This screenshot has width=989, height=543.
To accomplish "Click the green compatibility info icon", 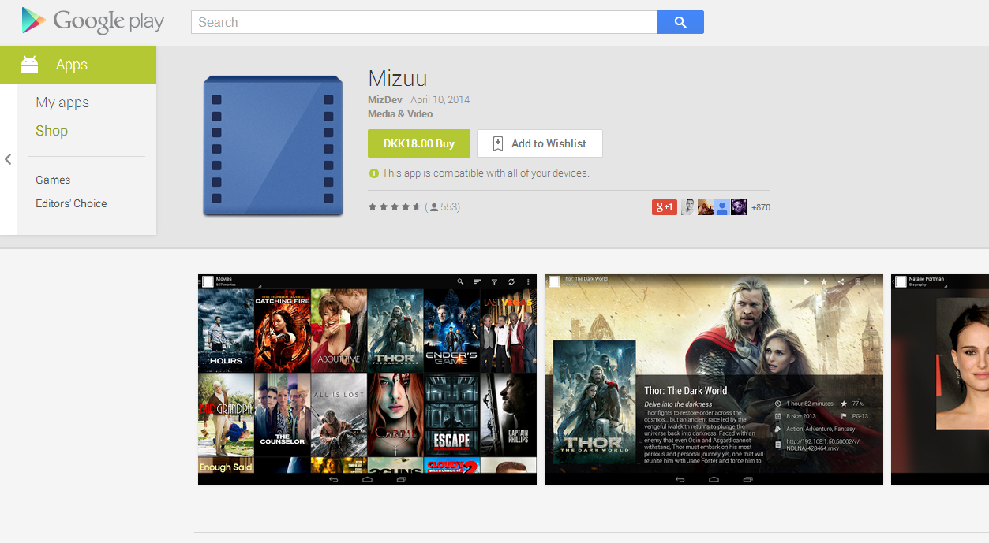I will 373,173.
